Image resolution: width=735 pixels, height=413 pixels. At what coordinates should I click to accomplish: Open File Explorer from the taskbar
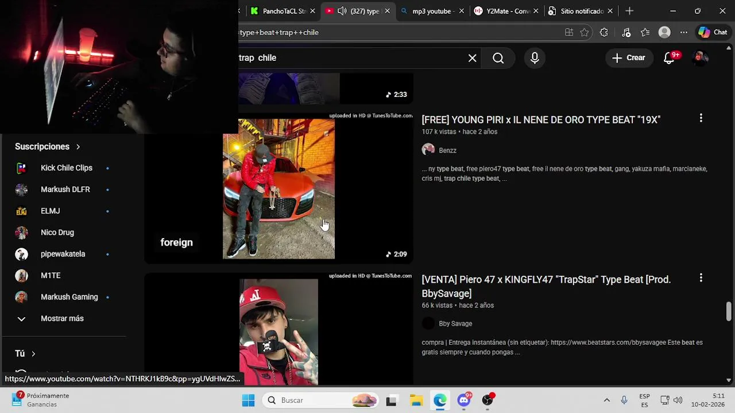[x=416, y=400]
